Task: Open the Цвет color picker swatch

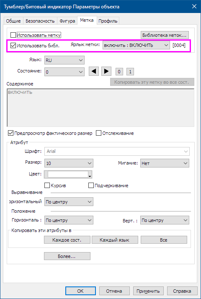Action: 68,174
